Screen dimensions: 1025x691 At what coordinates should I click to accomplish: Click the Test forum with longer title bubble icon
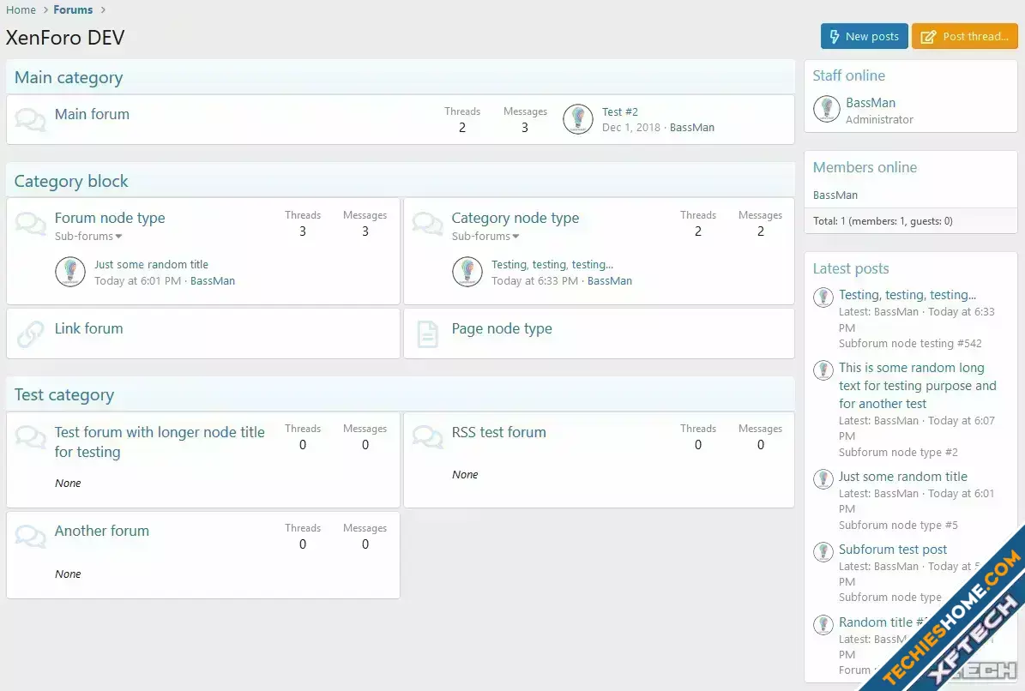(x=31, y=437)
